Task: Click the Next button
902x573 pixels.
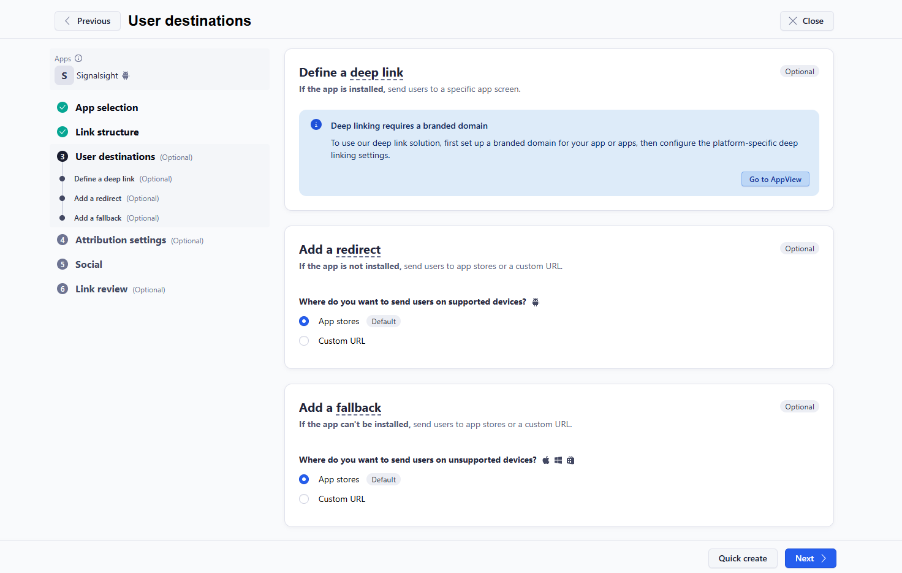Action: (811, 558)
